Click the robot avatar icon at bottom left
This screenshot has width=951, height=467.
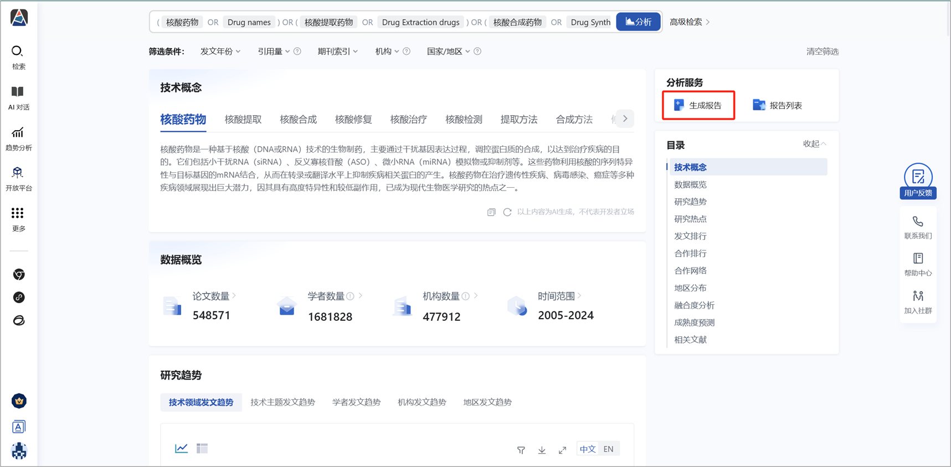pyautogui.click(x=19, y=451)
